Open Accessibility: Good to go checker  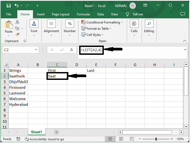coord(44,139)
